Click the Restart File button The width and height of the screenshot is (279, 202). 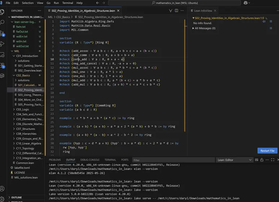pos(267,151)
